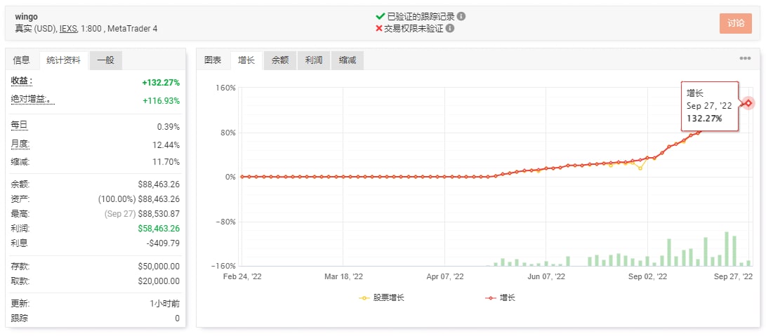Click the 160% y-axis label
Screen dimensions: 766x336
[x=227, y=88]
